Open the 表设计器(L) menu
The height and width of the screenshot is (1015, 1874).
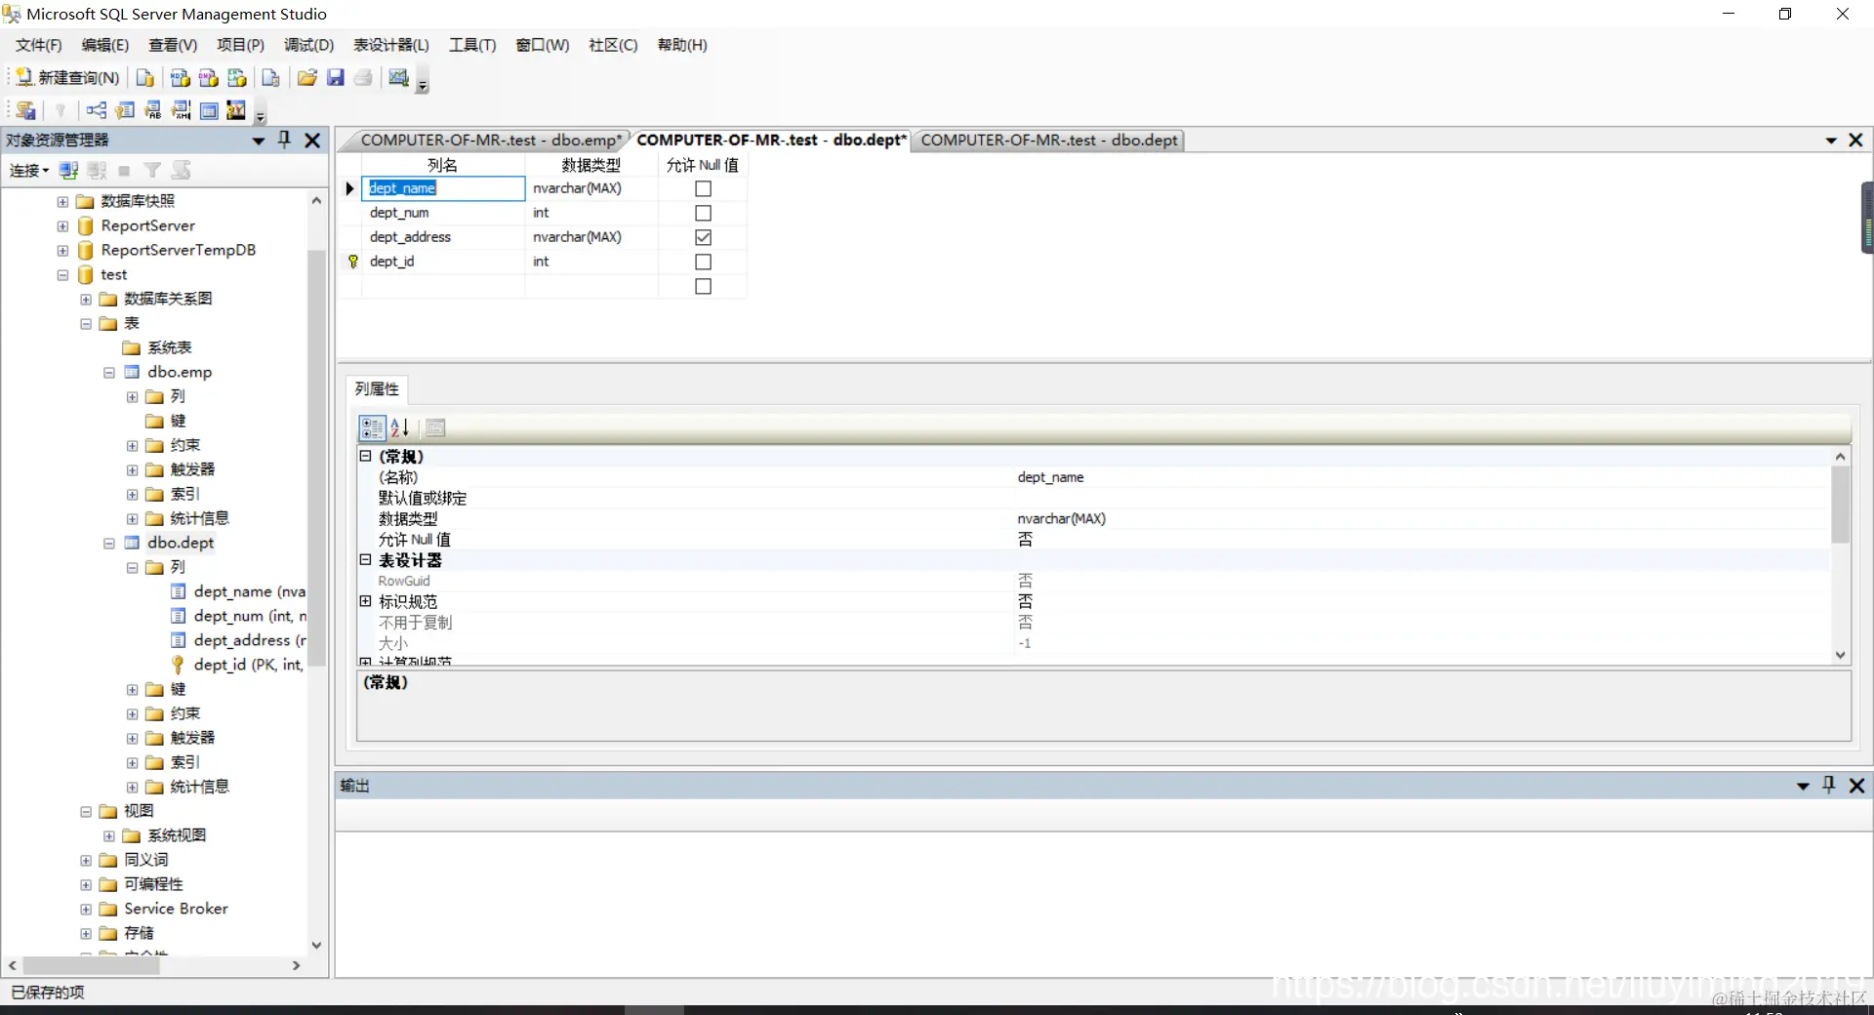391,45
